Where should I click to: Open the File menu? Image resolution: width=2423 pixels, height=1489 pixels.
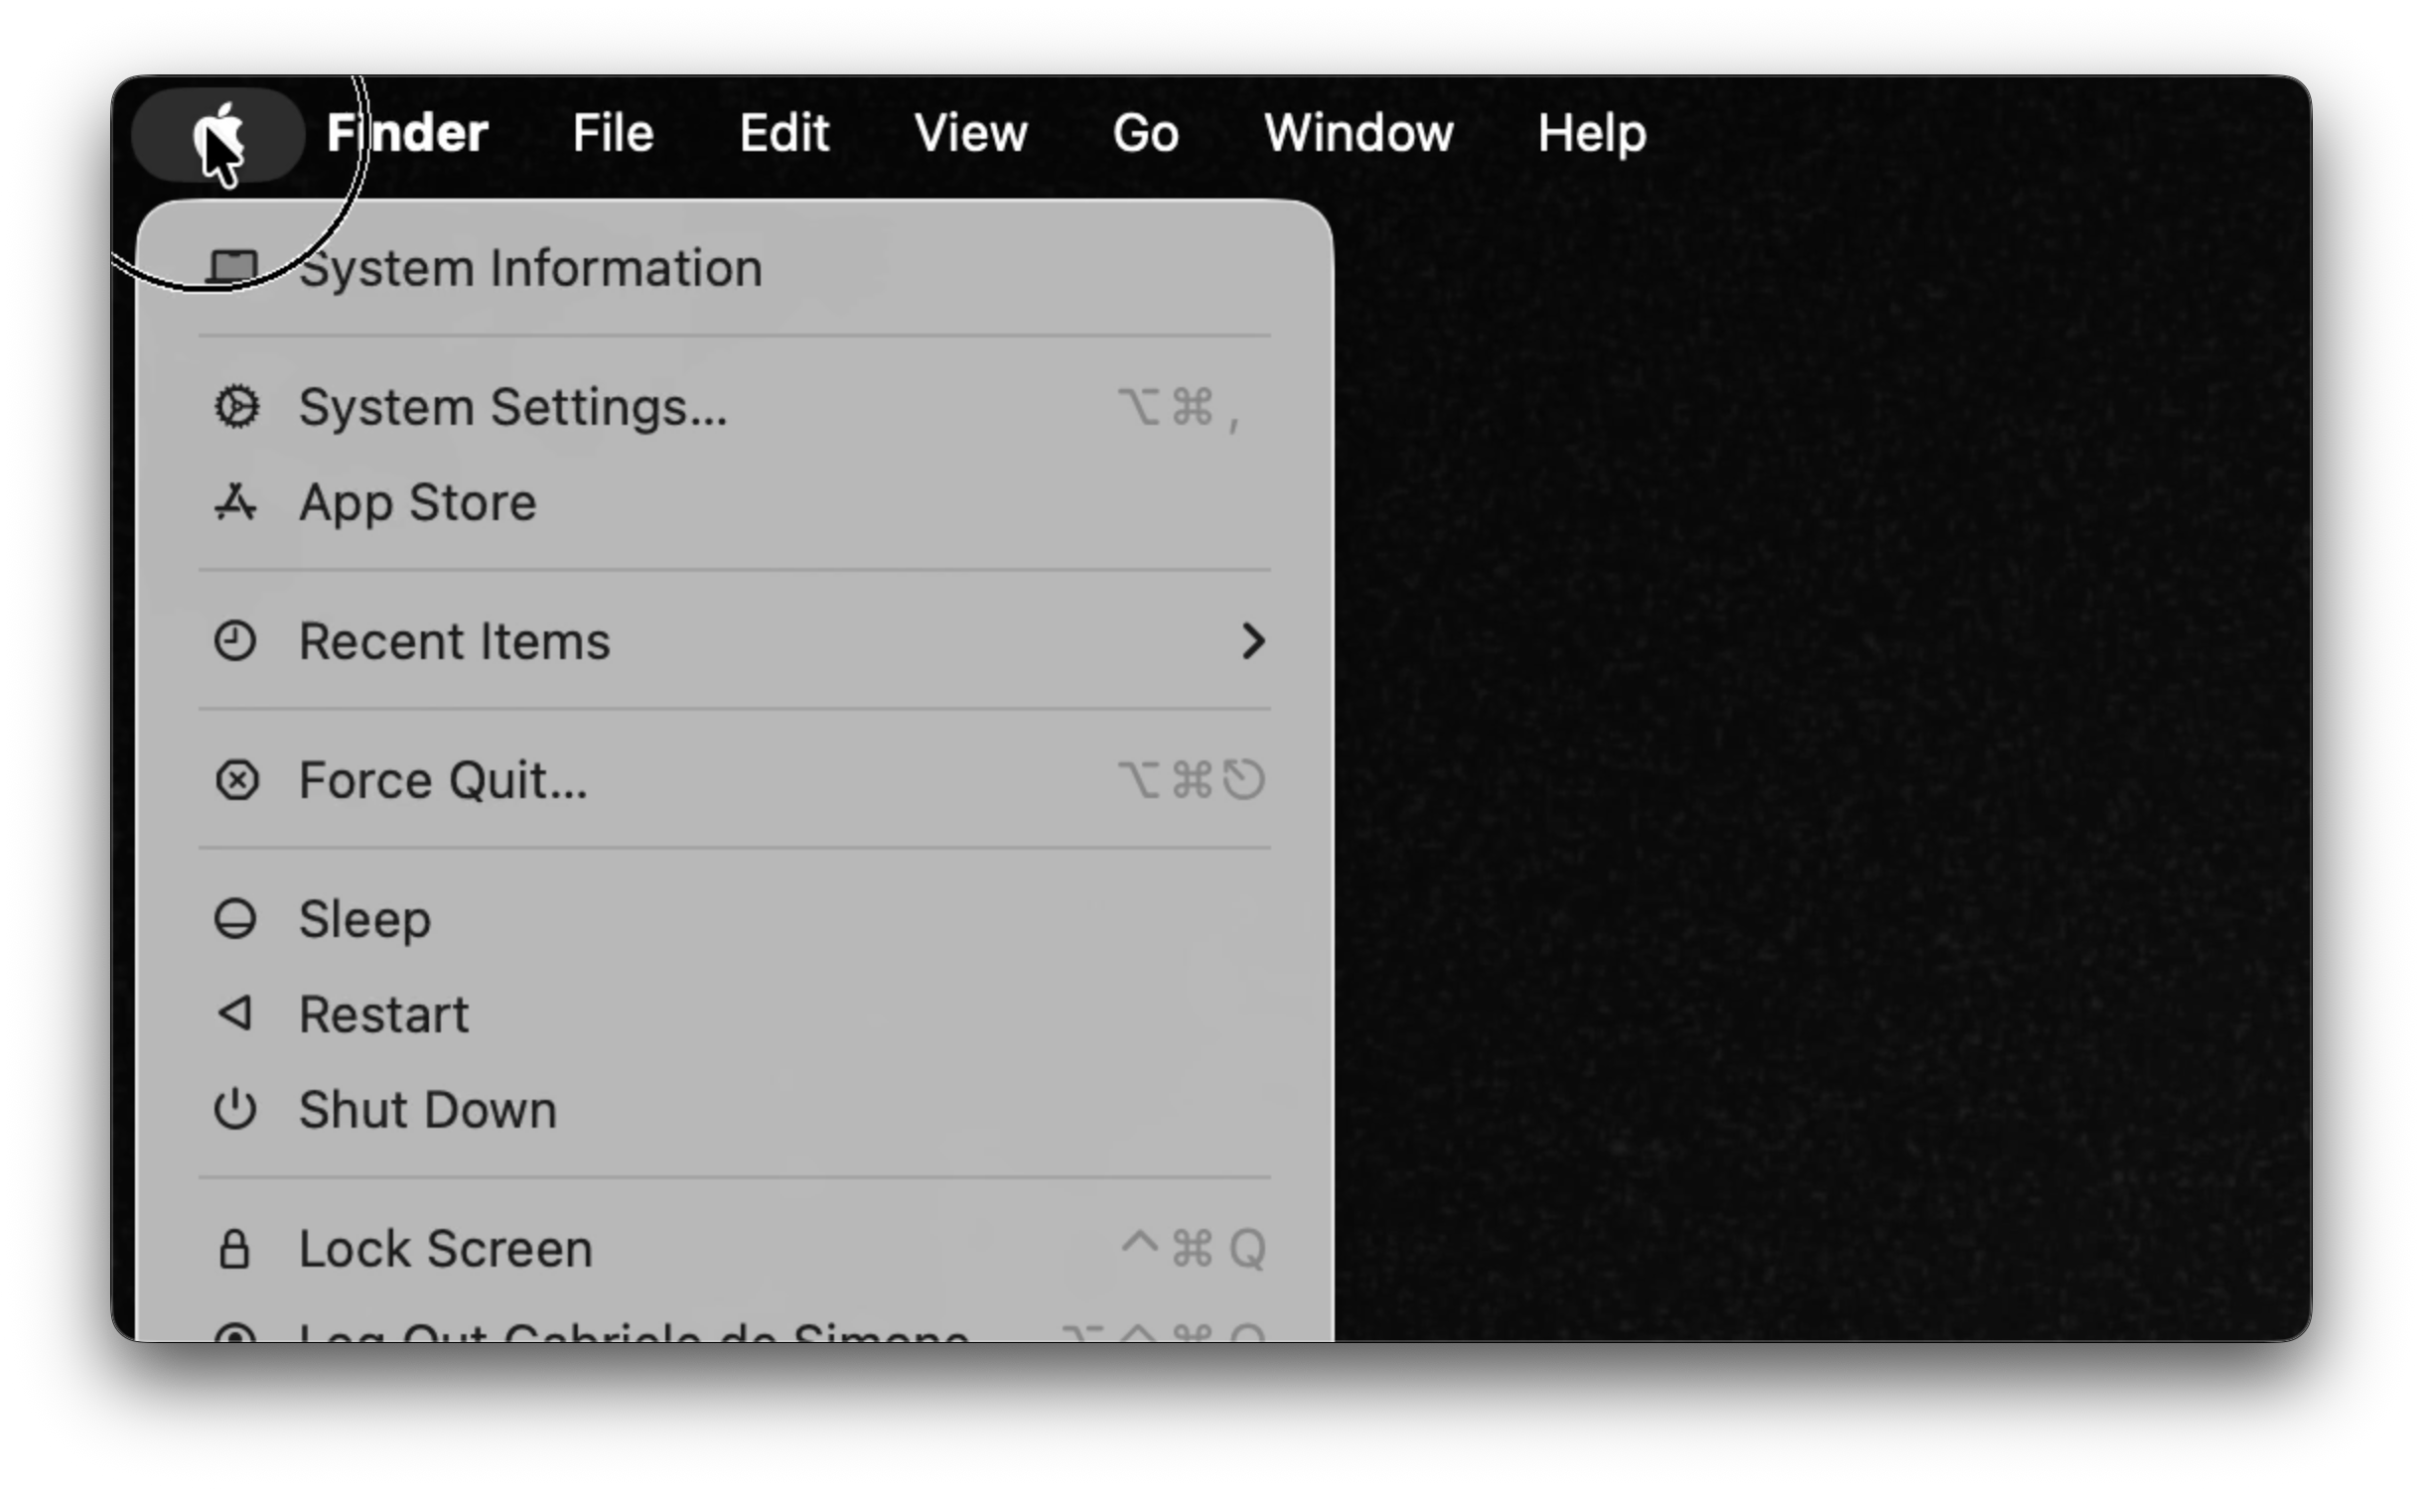(613, 133)
